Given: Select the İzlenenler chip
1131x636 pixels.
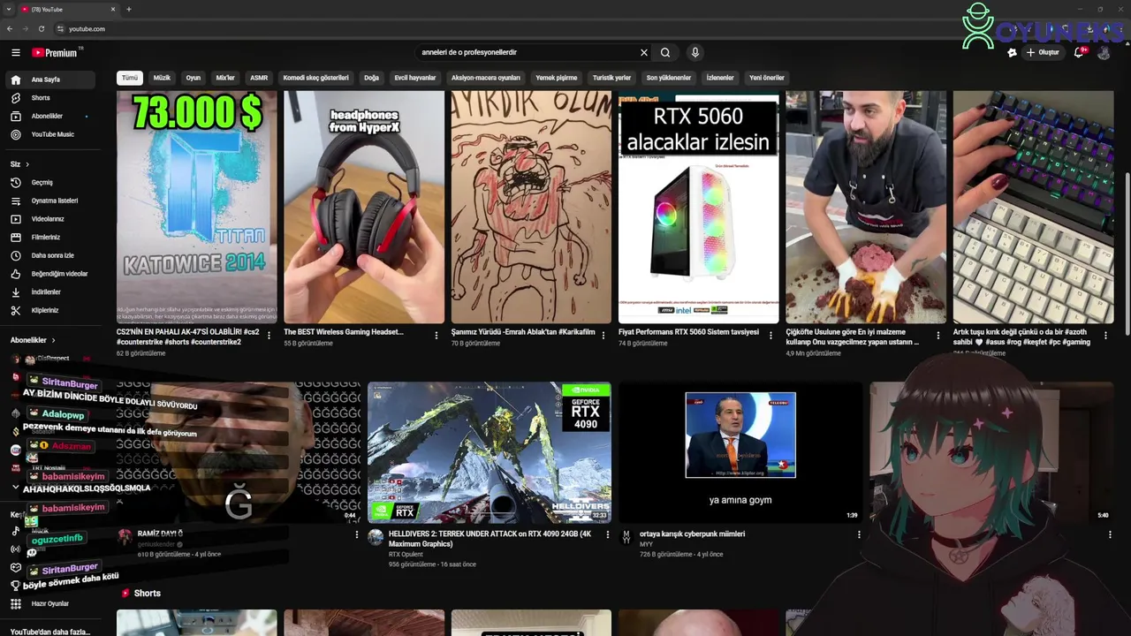Looking at the screenshot, I should (720, 78).
